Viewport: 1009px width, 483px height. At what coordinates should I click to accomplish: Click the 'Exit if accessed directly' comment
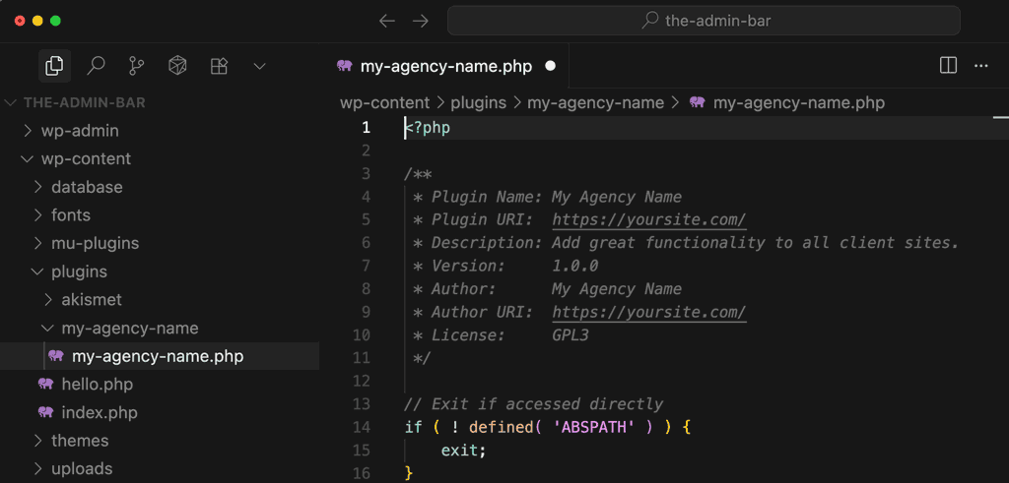click(533, 404)
